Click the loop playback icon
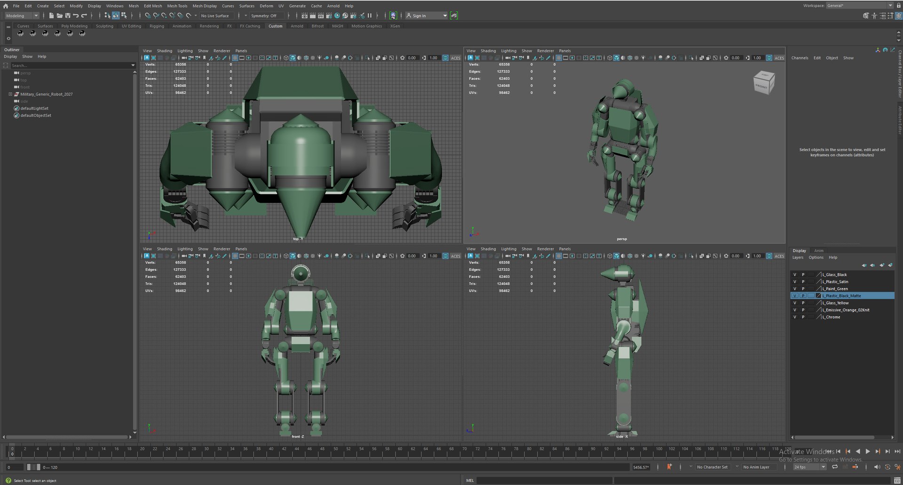The width and height of the screenshot is (903, 485). pyautogui.click(x=834, y=467)
